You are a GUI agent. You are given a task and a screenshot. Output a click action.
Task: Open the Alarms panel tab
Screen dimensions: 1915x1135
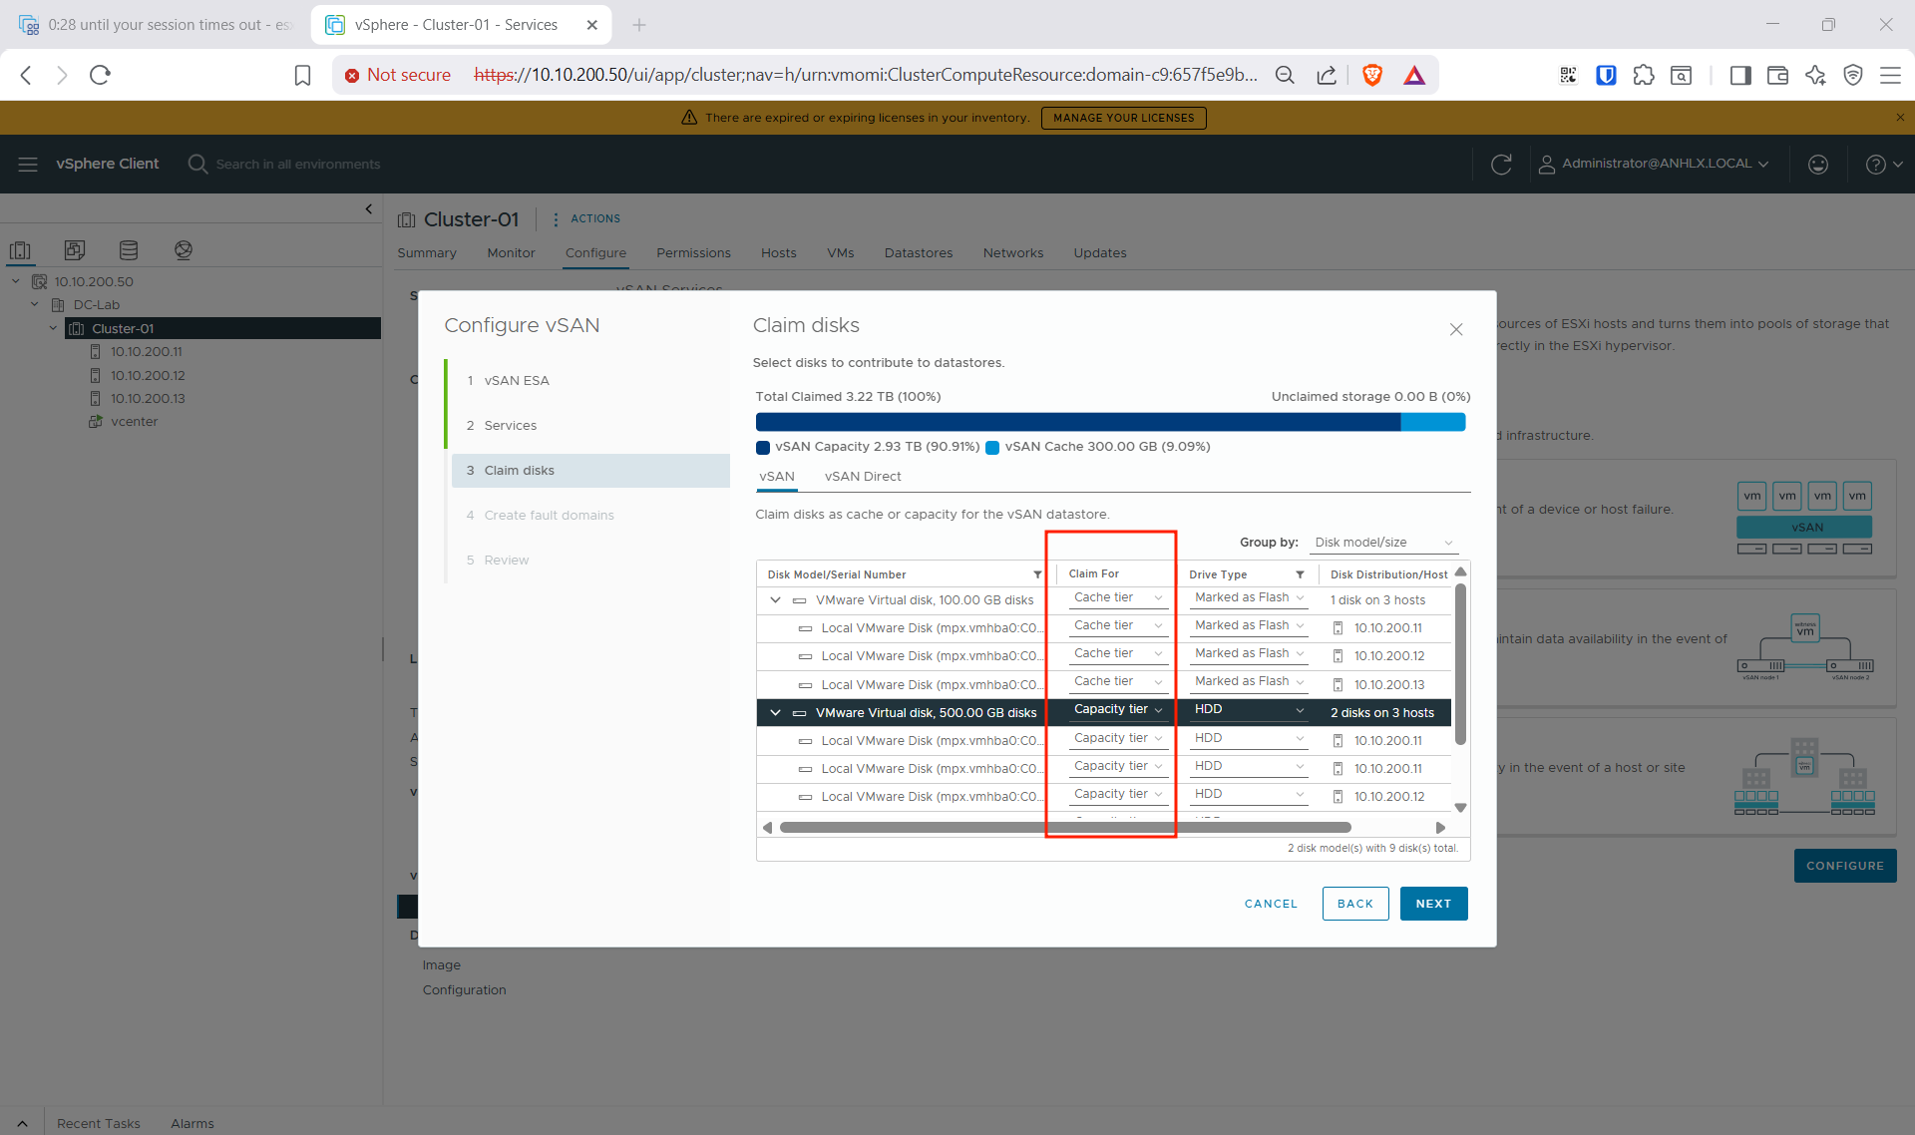192,1123
